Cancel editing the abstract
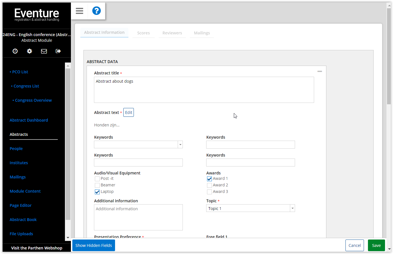The height and width of the screenshot is (254, 393). point(355,245)
